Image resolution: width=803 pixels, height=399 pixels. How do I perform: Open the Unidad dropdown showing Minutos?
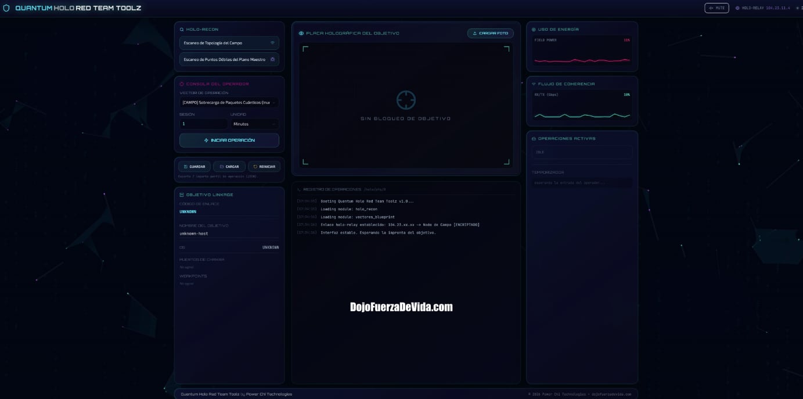(x=254, y=124)
